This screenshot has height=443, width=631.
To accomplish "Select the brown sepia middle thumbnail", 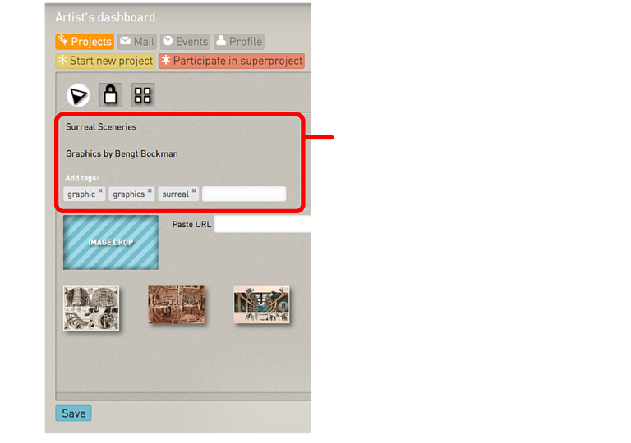I will (x=176, y=305).
